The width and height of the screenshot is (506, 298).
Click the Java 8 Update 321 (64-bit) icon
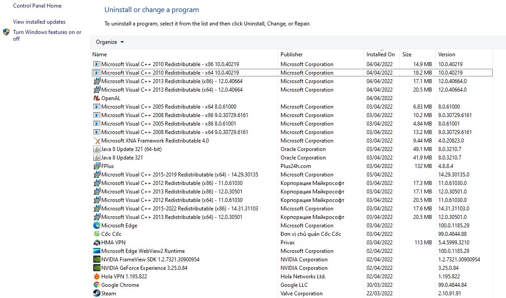pos(96,149)
